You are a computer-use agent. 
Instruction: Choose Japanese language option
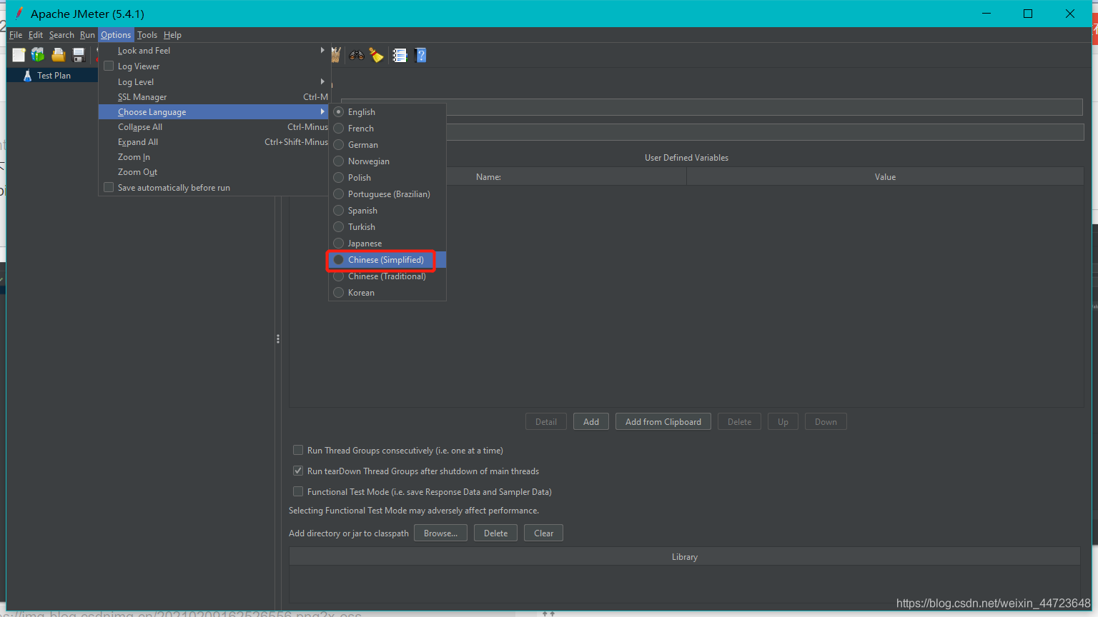387,244
